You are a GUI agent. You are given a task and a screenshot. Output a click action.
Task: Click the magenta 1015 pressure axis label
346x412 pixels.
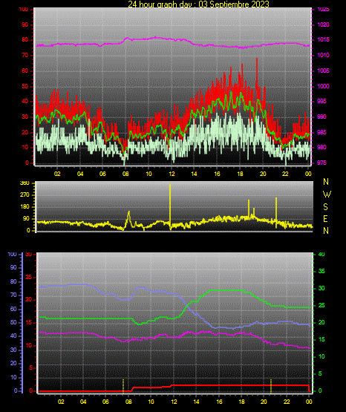323,39
